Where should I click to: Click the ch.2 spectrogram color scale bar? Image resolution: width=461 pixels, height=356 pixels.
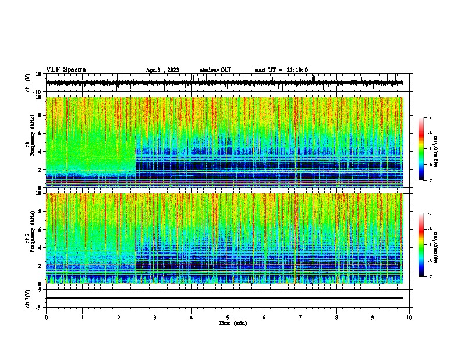coord(421,245)
